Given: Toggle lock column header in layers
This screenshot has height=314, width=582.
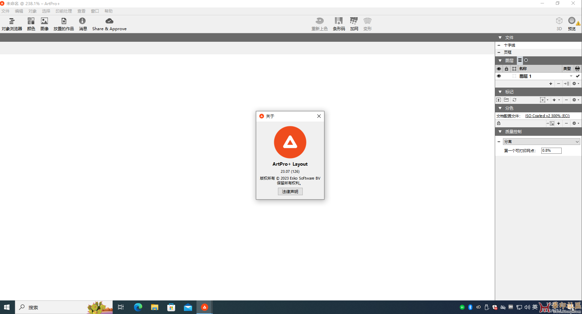Looking at the screenshot, I should click(507, 69).
